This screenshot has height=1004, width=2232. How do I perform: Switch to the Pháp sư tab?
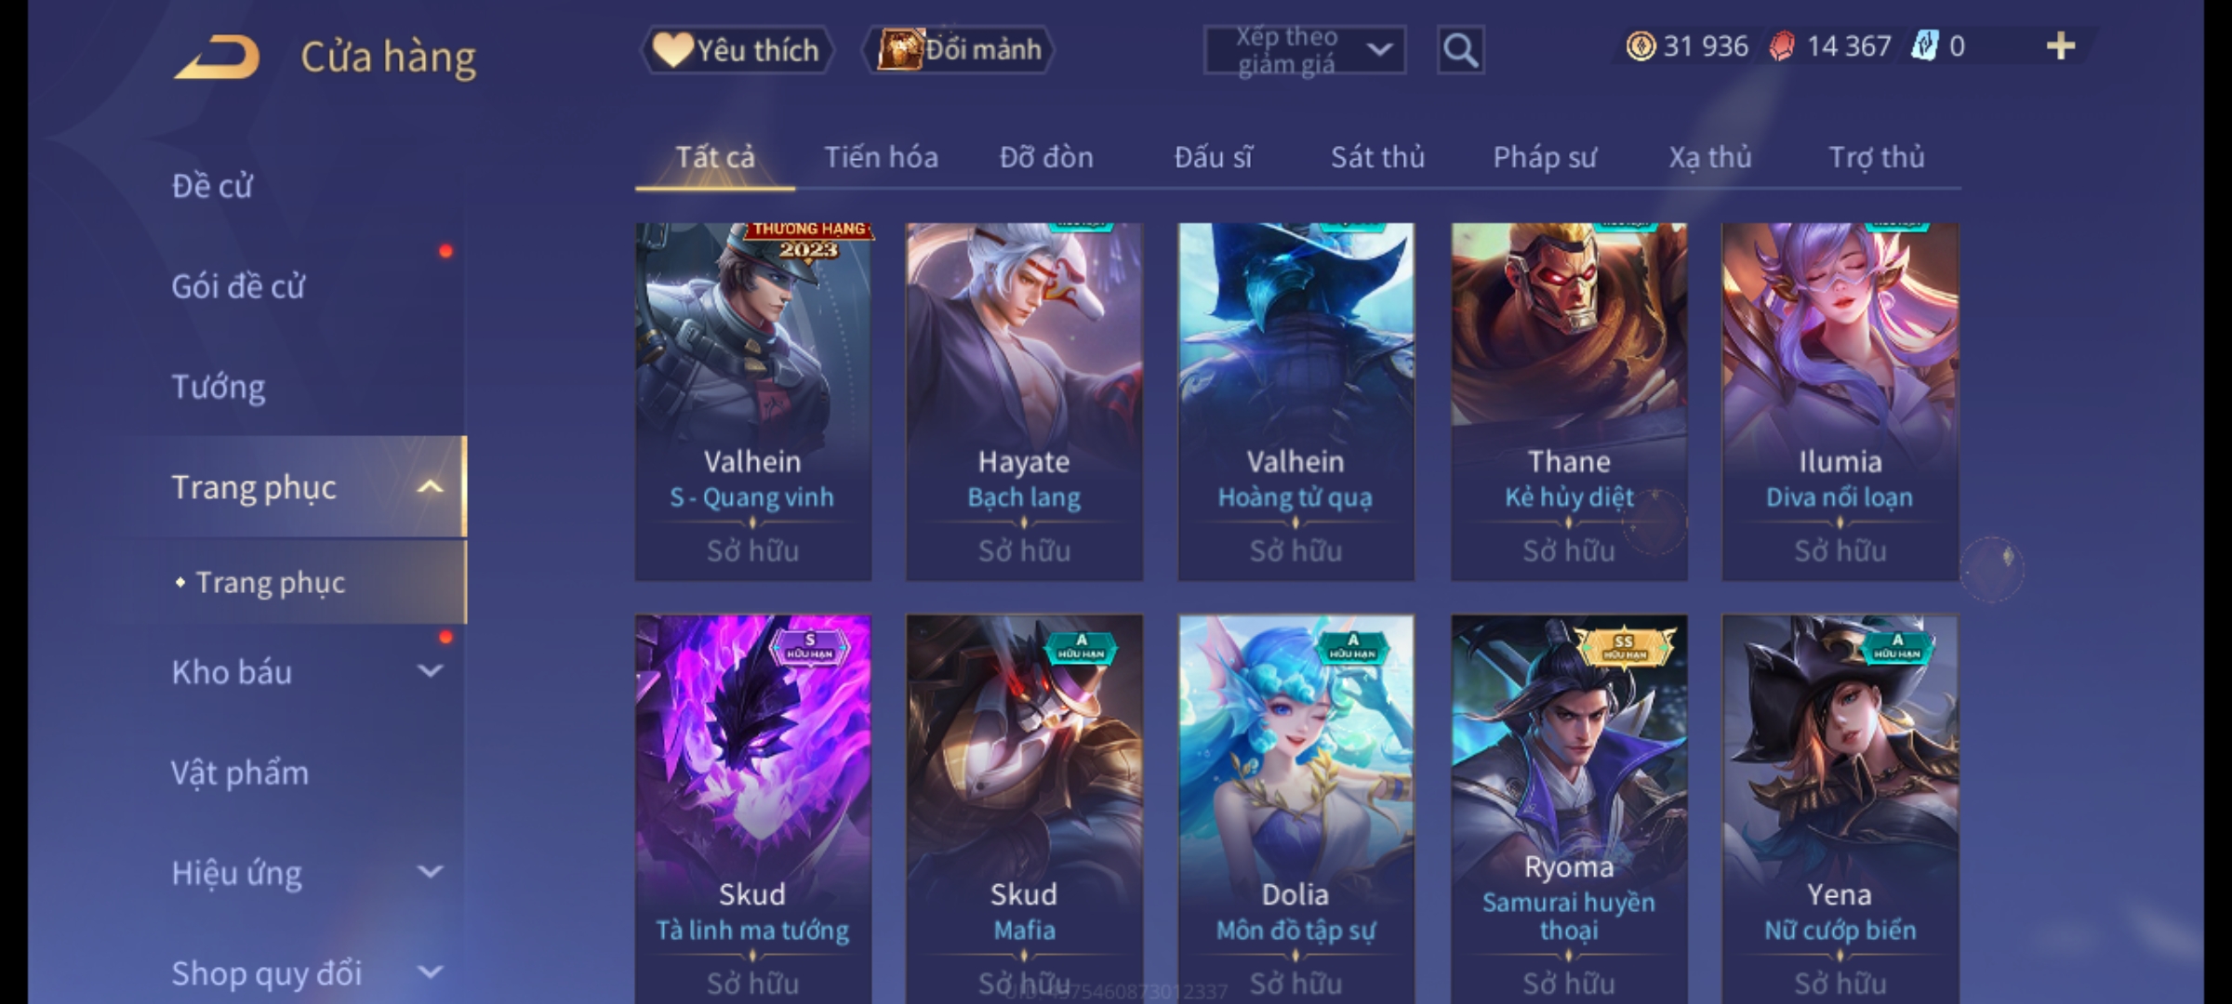pyautogui.click(x=1544, y=157)
